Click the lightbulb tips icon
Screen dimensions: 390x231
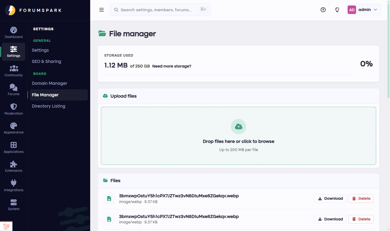point(337,10)
